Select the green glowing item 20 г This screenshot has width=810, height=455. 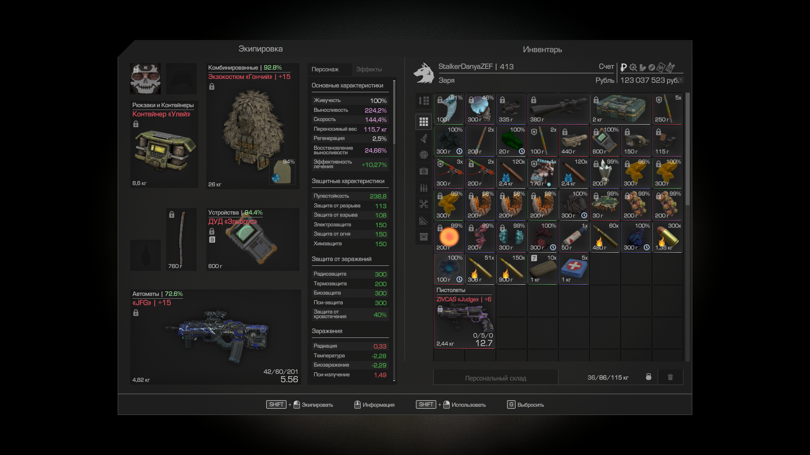coord(511,141)
